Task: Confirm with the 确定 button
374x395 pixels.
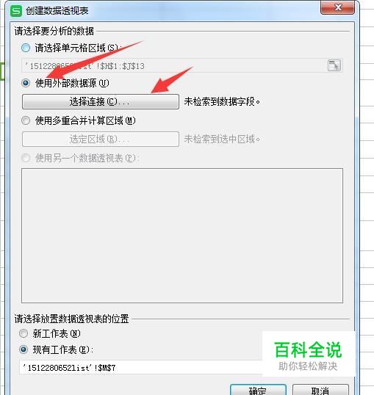Action: (258, 390)
